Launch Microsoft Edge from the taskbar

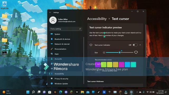pyautogui.click(x=60, y=92)
